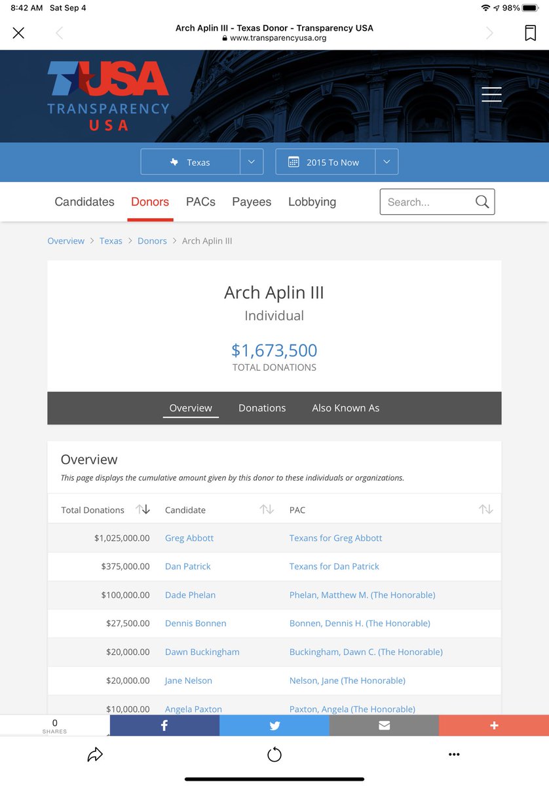Click the Donors breadcrumb link
Screen dimensions: 549x786
point(152,241)
